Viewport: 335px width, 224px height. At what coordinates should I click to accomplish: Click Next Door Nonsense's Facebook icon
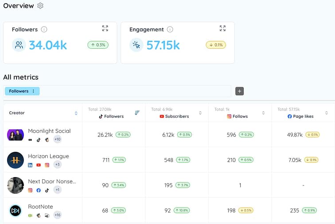tap(39, 190)
